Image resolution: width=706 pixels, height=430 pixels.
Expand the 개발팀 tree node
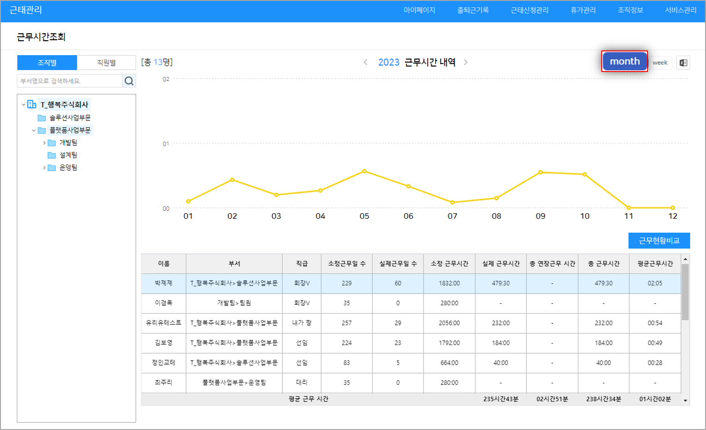(x=44, y=143)
